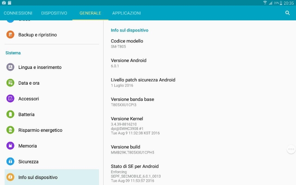This screenshot has height=185, width=296.
Task: Tap the Versione build entry
Action: click(x=132, y=149)
